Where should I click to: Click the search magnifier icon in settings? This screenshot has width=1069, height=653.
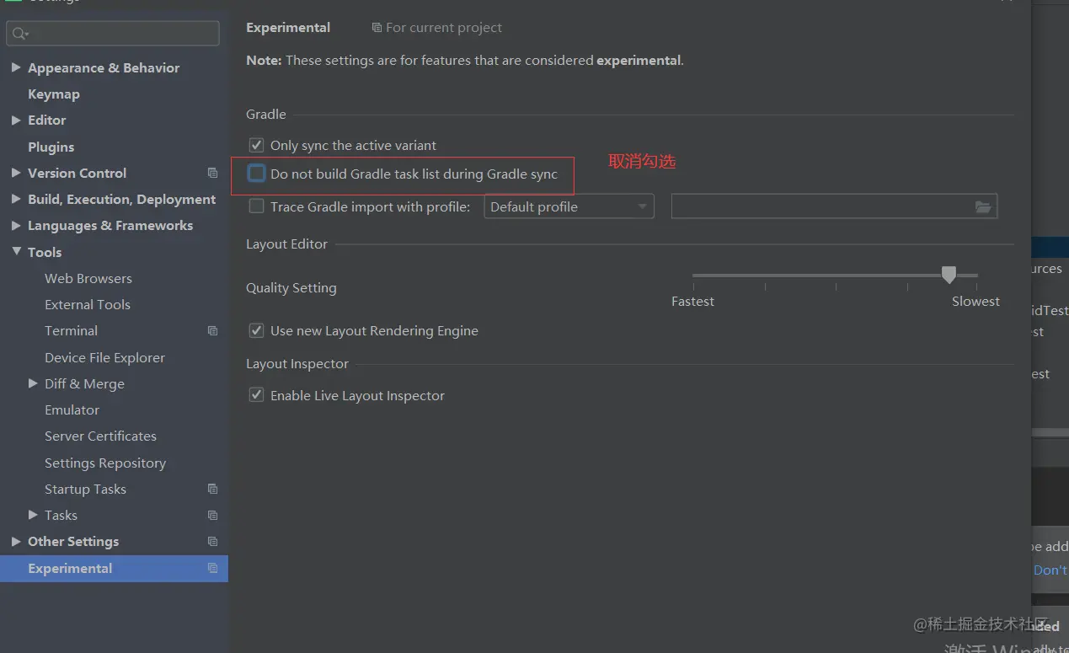(x=19, y=34)
